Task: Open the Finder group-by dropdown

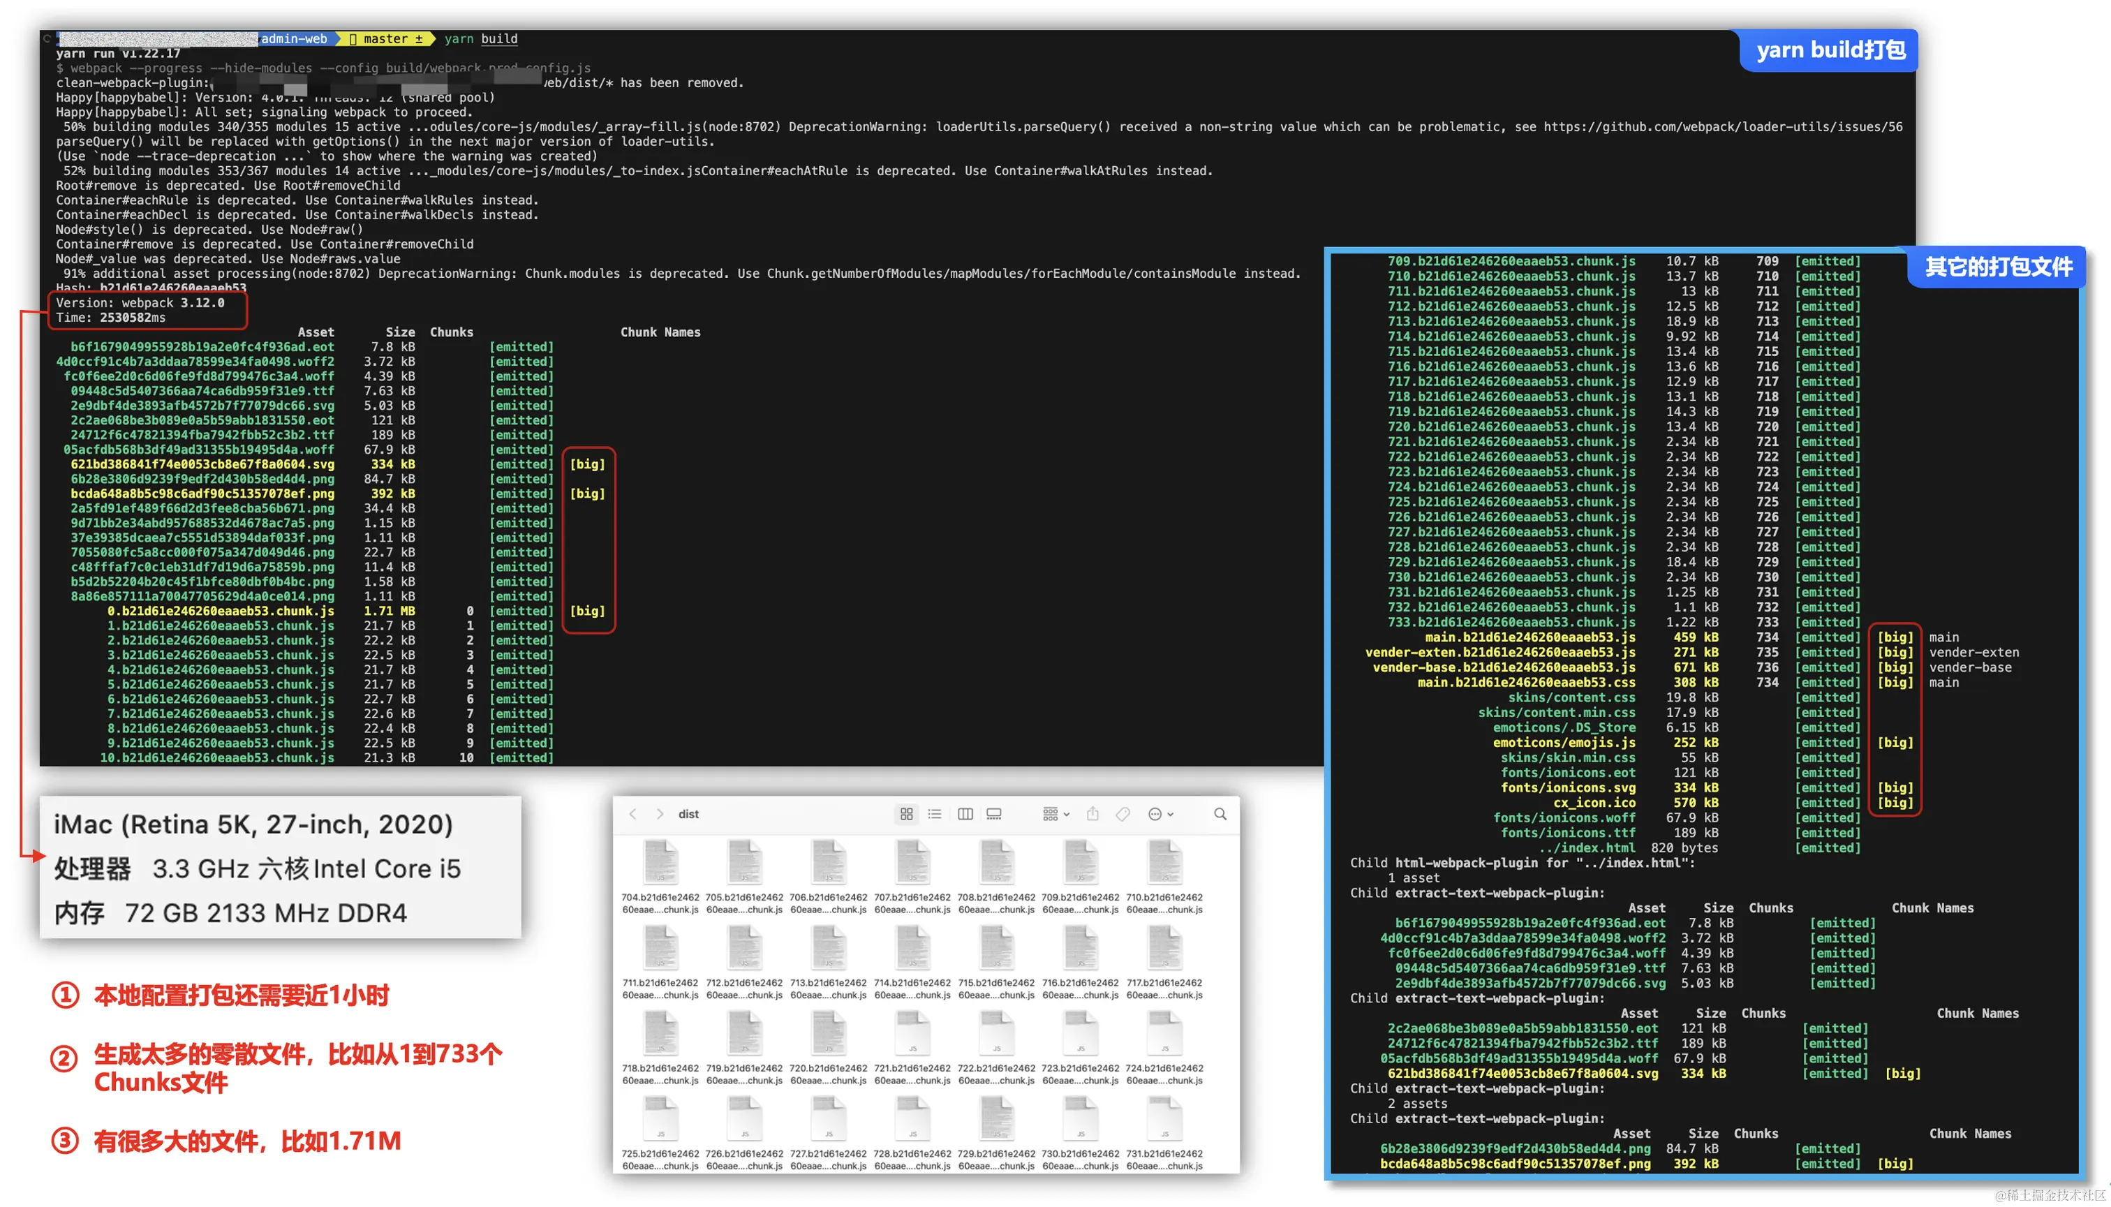Action: point(1057,814)
